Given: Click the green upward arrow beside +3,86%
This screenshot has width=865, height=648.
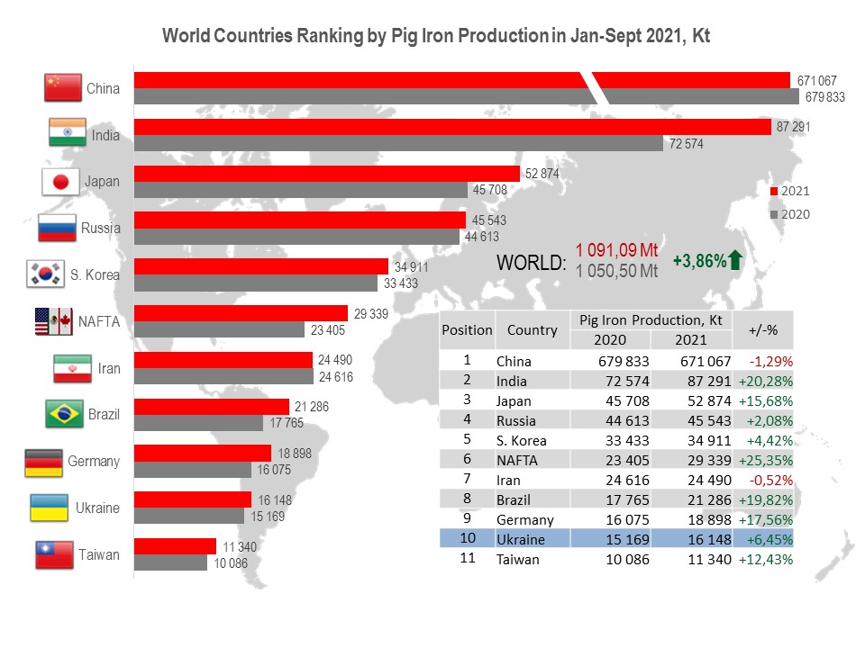Looking at the screenshot, I should pyautogui.click(x=736, y=261).
